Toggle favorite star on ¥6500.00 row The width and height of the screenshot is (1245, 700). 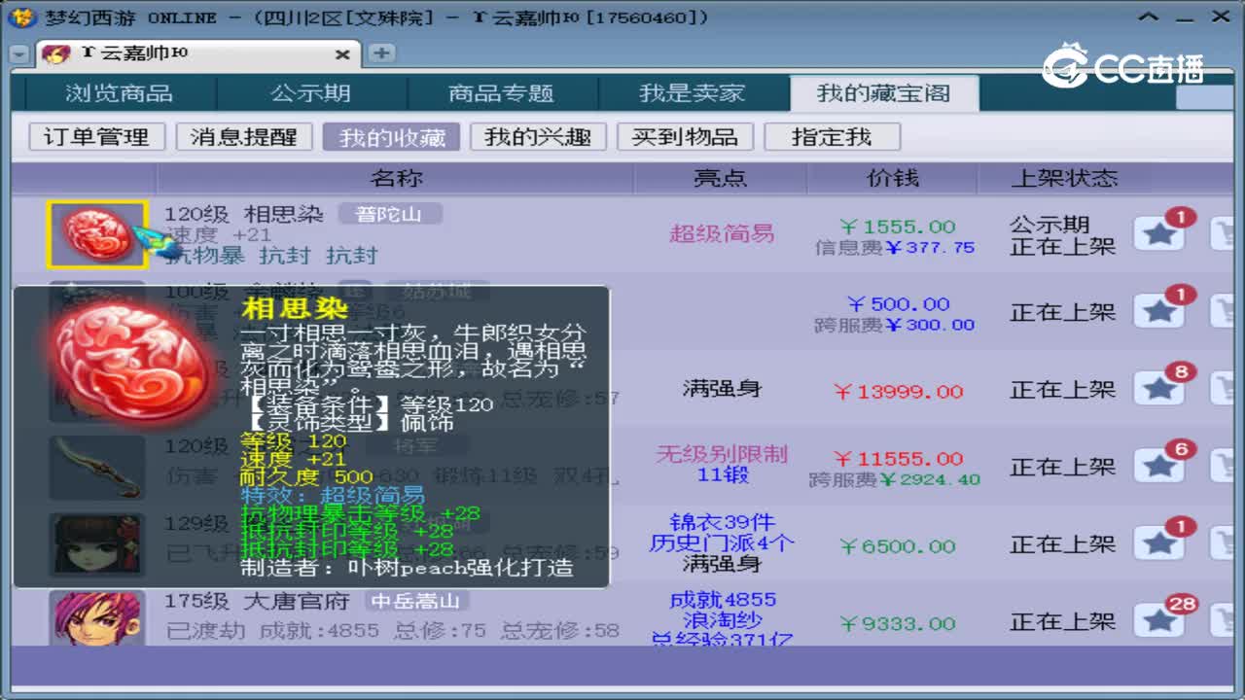click(1159, 544)
